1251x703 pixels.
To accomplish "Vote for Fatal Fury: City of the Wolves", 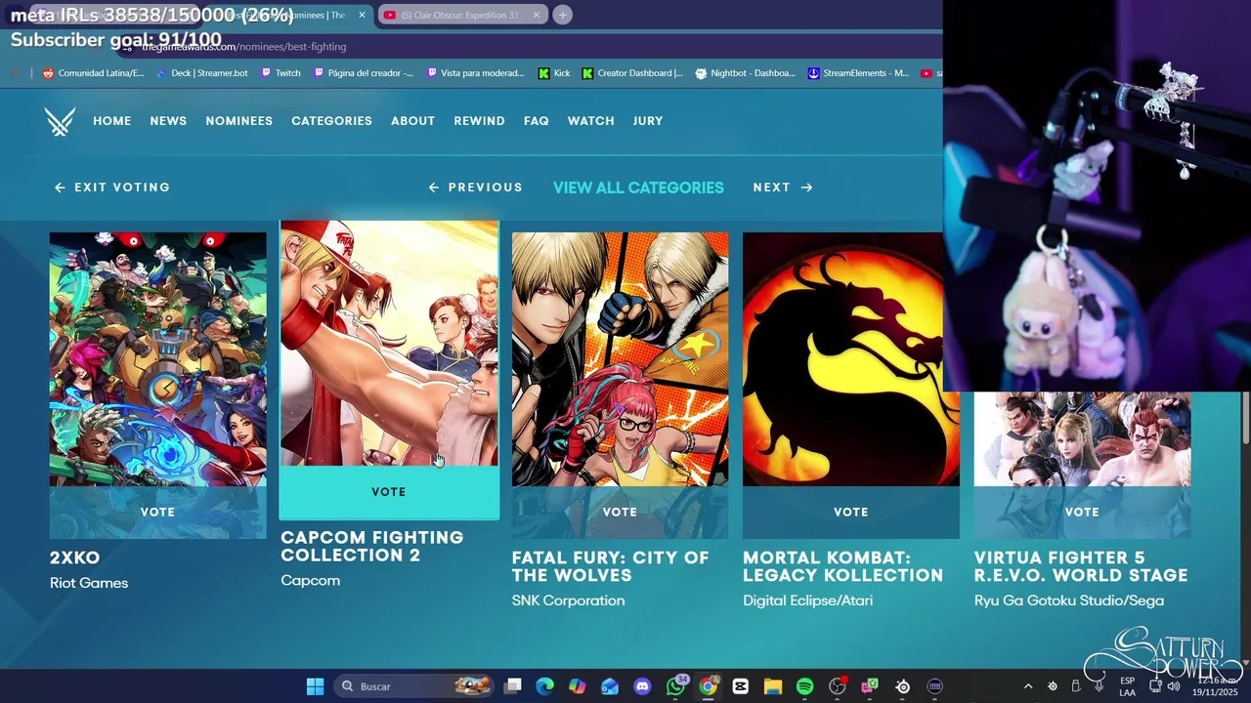I will click(620, 512).
